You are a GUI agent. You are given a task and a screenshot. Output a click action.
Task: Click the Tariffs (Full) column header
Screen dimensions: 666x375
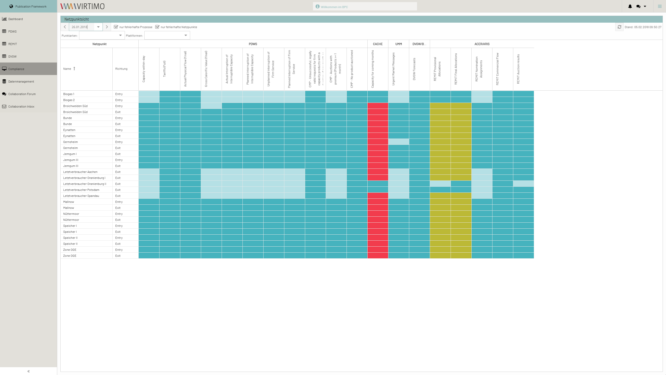coord(170,69)
